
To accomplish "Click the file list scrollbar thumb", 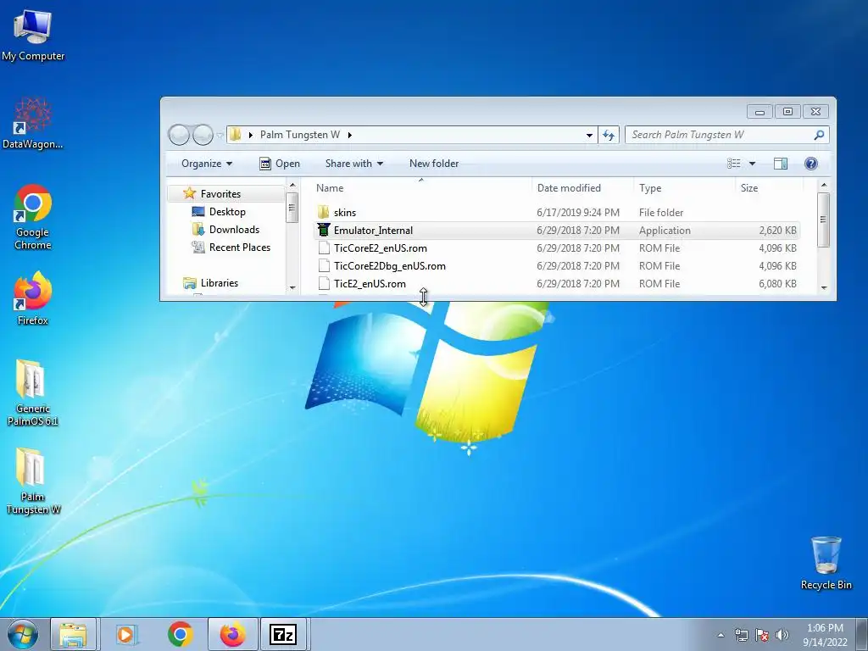I will [824, 220].
